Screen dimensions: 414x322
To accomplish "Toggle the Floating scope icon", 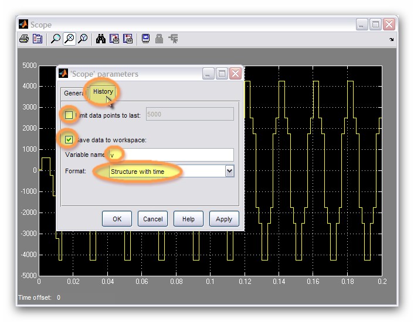I will click(145, 39).
